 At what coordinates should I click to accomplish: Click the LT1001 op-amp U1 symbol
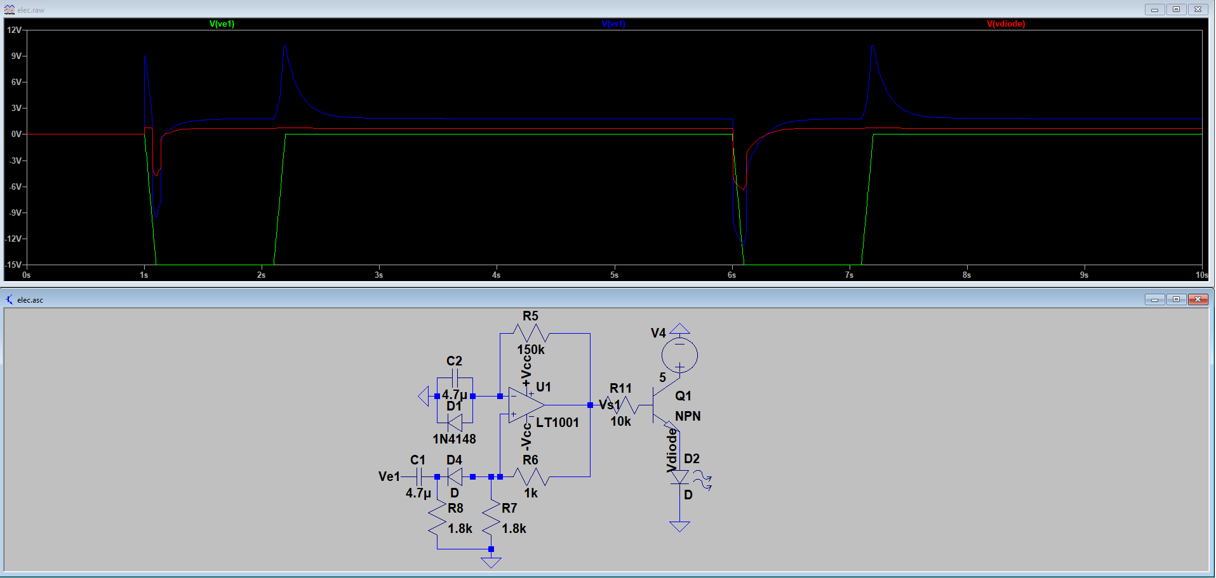(x=526, y=405)
